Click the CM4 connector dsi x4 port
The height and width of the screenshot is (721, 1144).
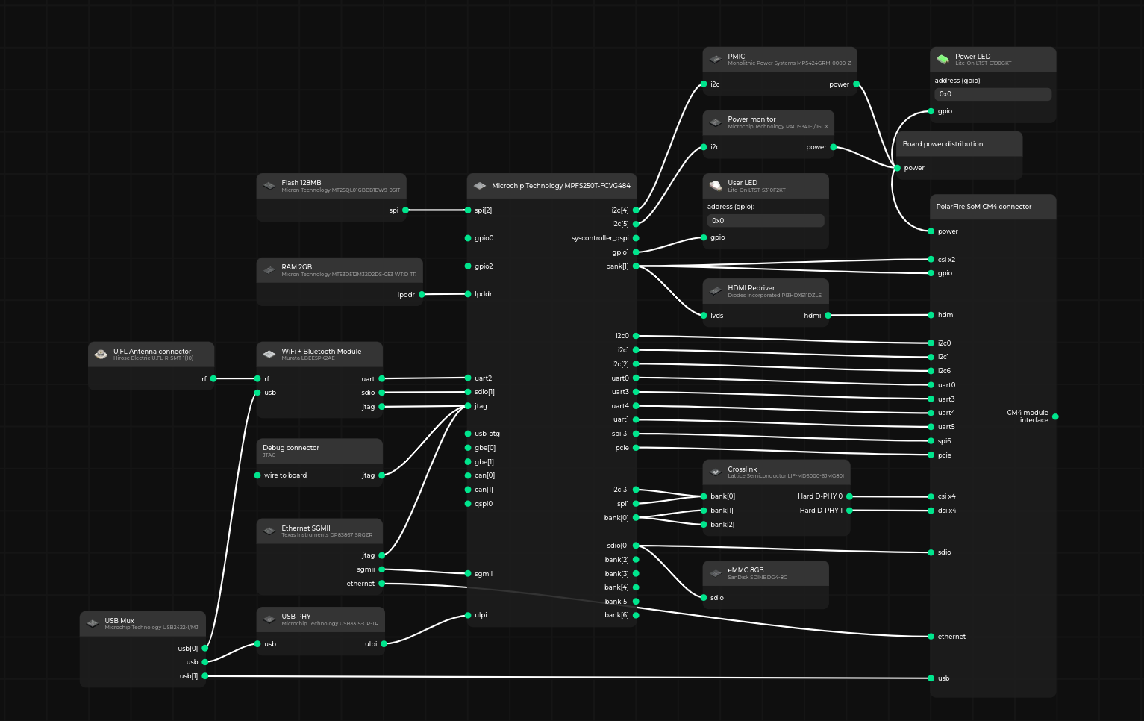(931, 511)
